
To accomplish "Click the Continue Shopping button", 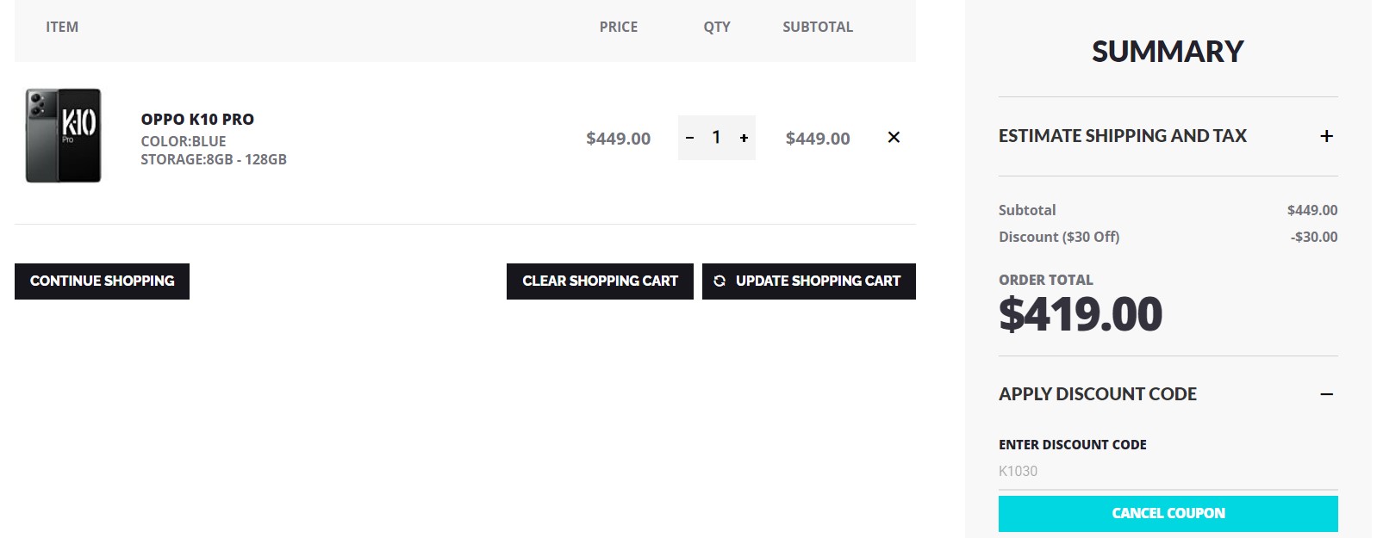I will pos(102,281).
